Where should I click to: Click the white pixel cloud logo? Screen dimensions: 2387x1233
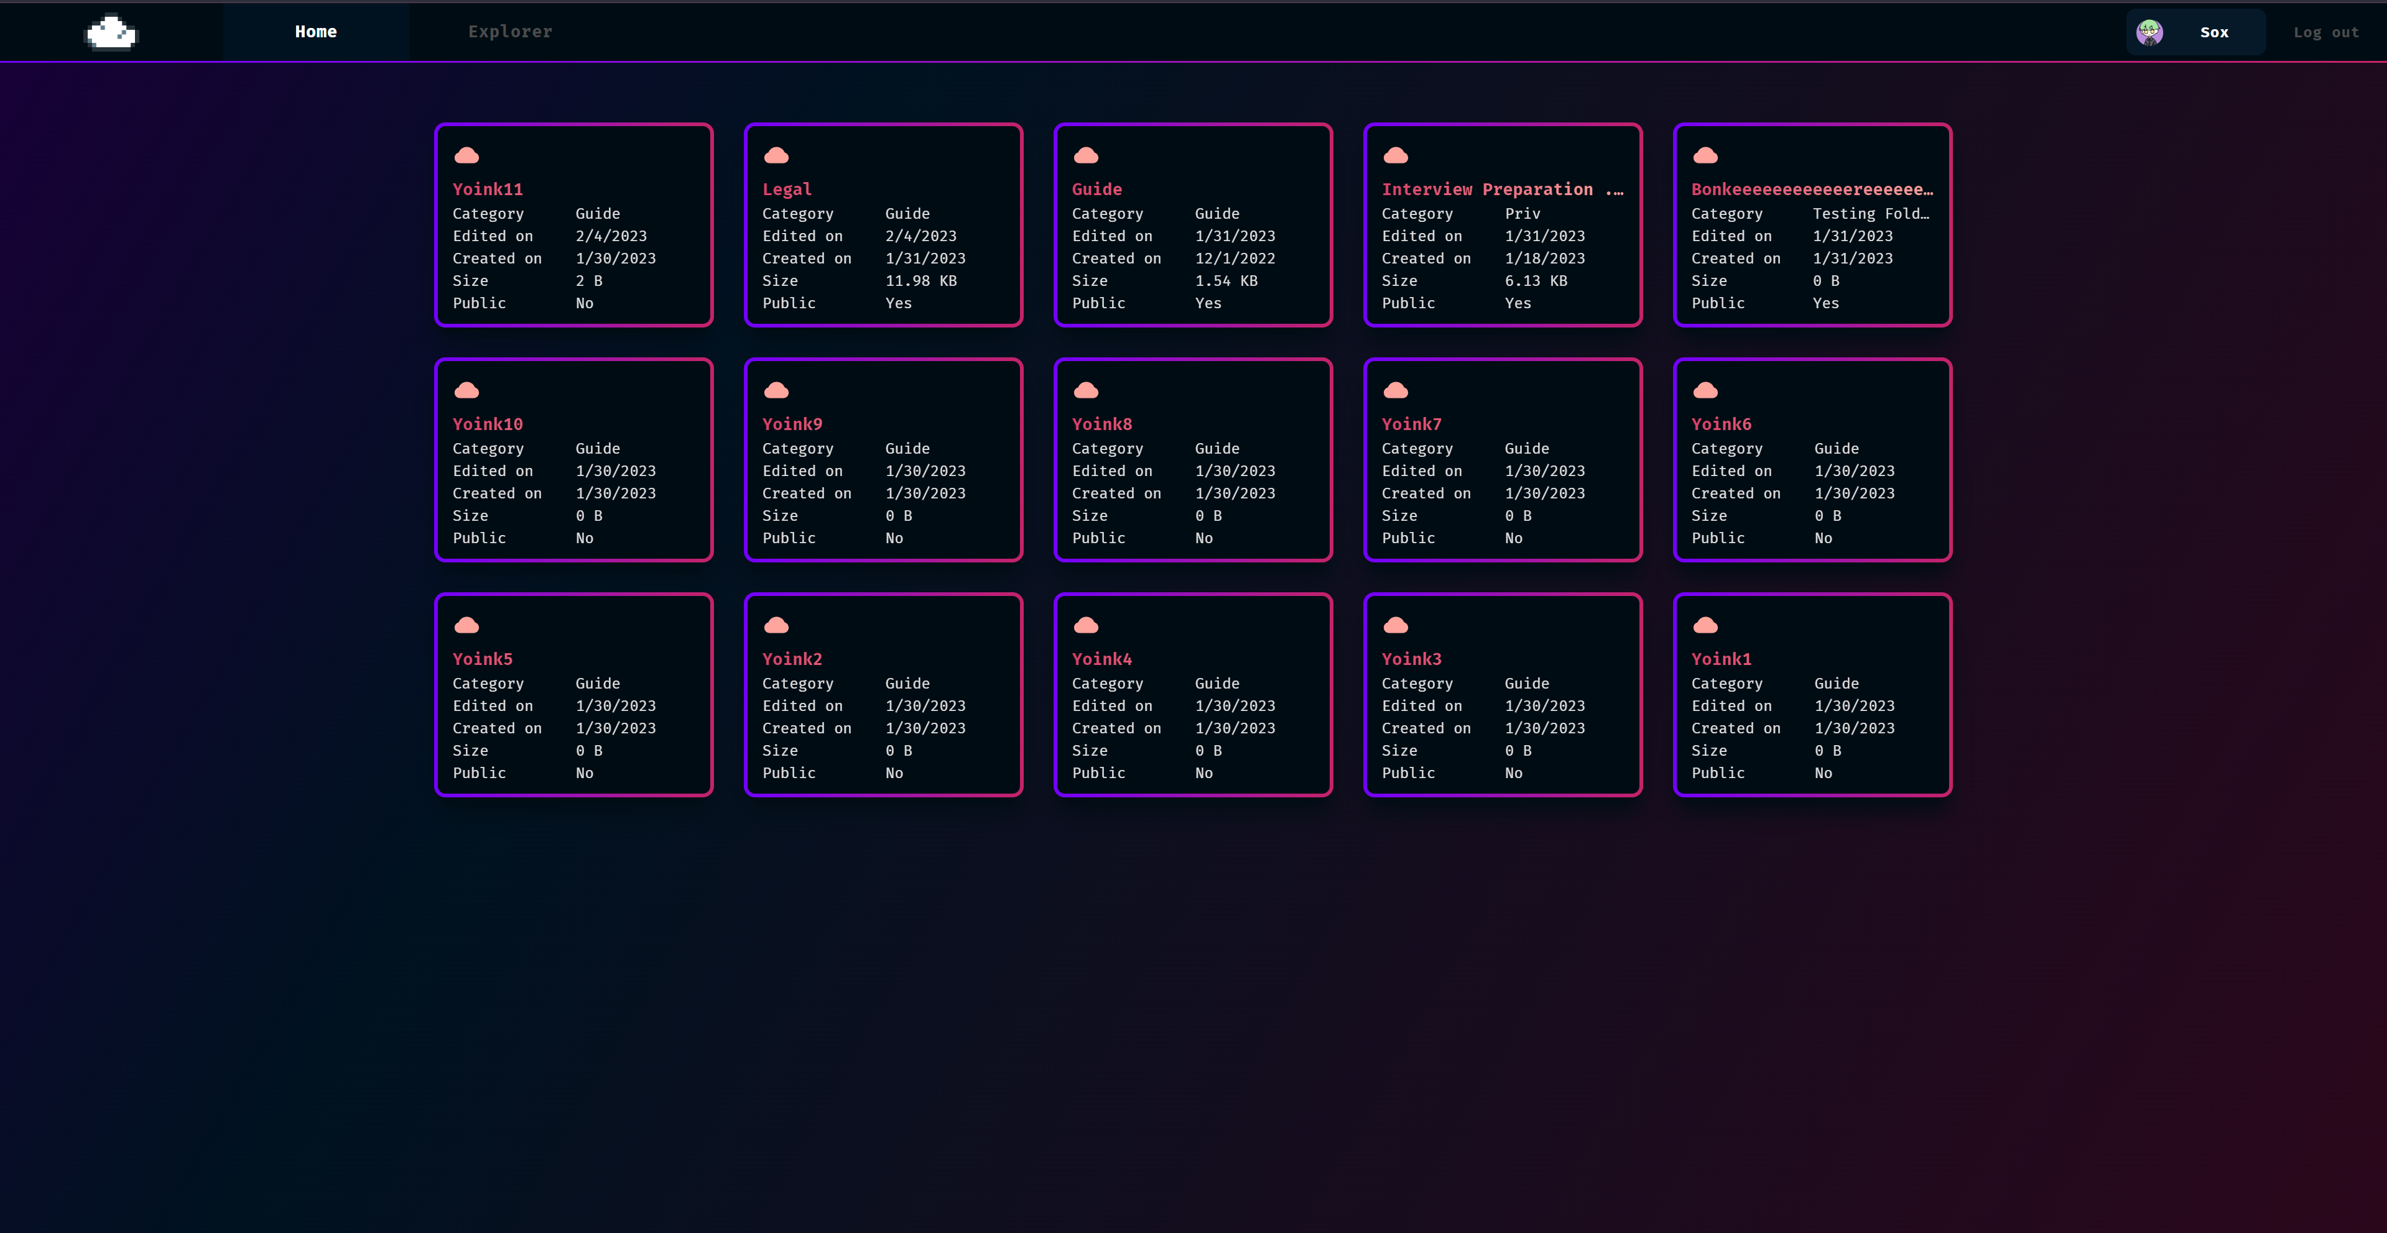click(111, 32)
